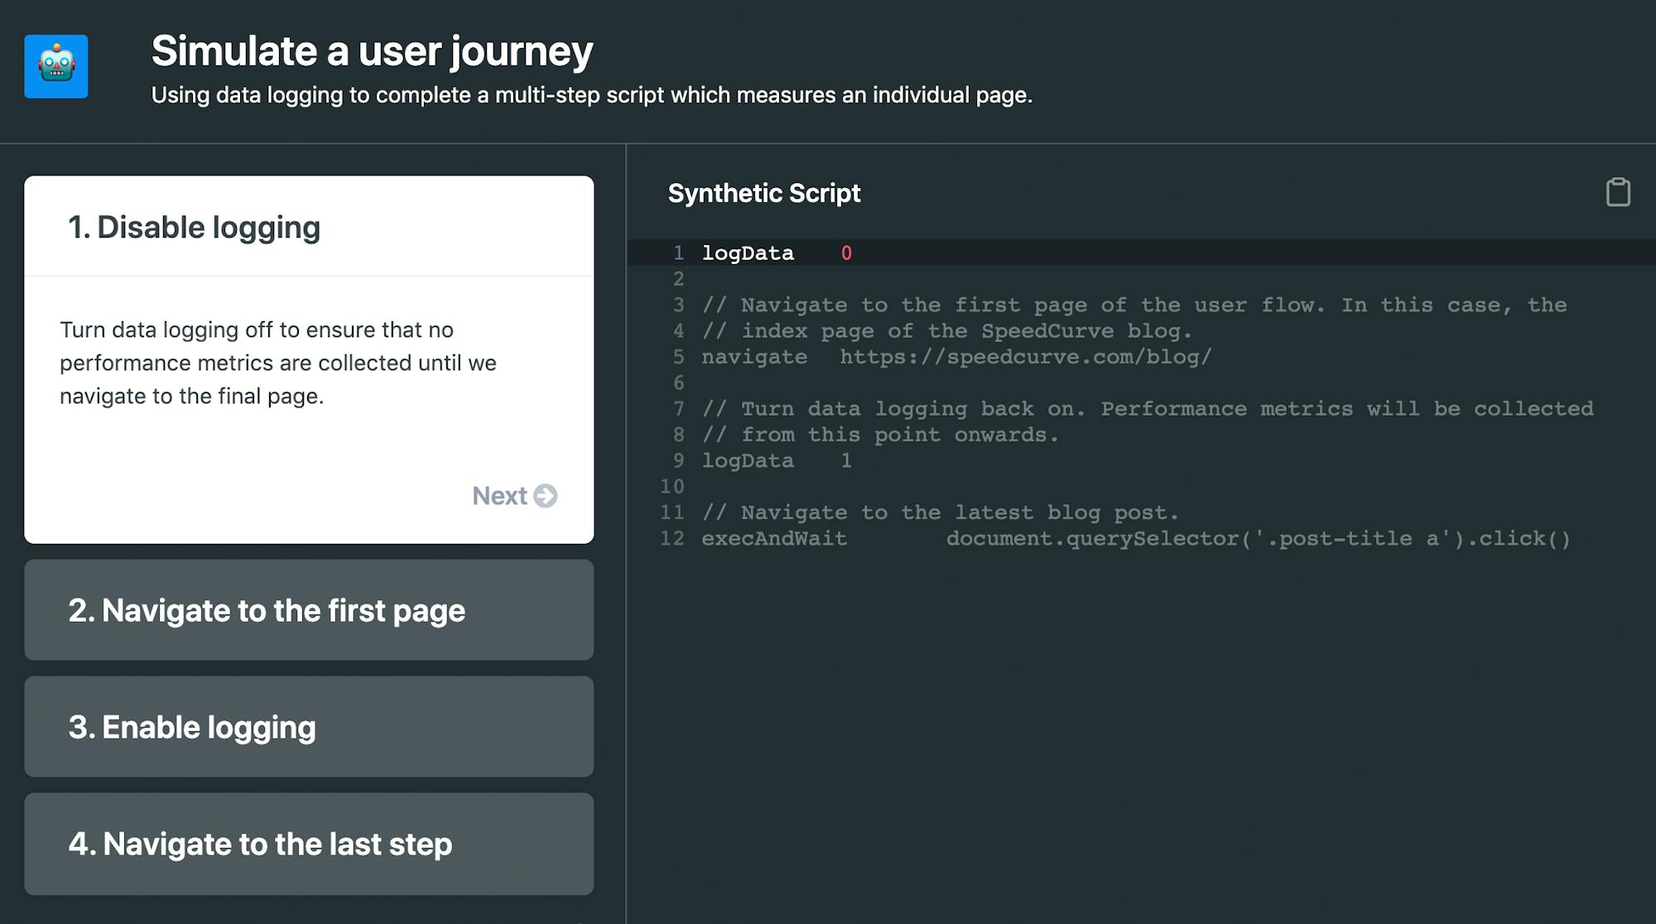Expand the 3. Enable logging step
Screen dimensions: 1656x924
[309, 727]
